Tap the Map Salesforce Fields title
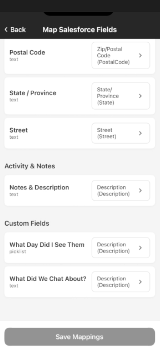The height and width of the screenshot is (348, 160). coord(79,30)
